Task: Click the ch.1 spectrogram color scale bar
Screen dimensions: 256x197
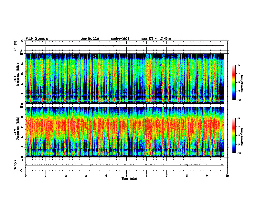Action: click(234, 82)
